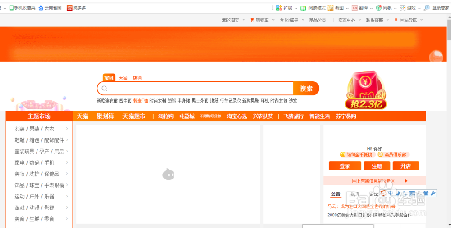Open the 扩展 extensions icon in browser toolbar
Screen dimensions: 451x228
coord(279,8)
